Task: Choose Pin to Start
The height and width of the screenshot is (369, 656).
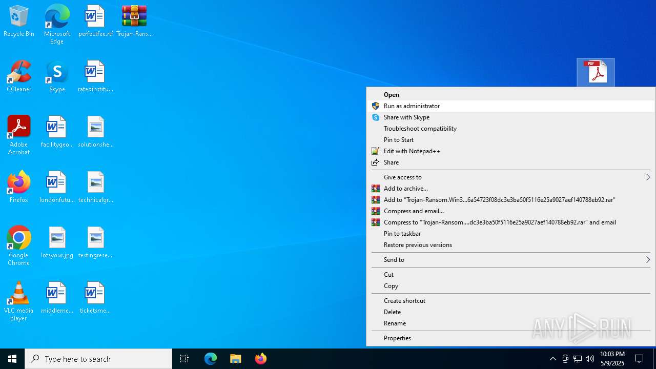Action: (511, 140)
